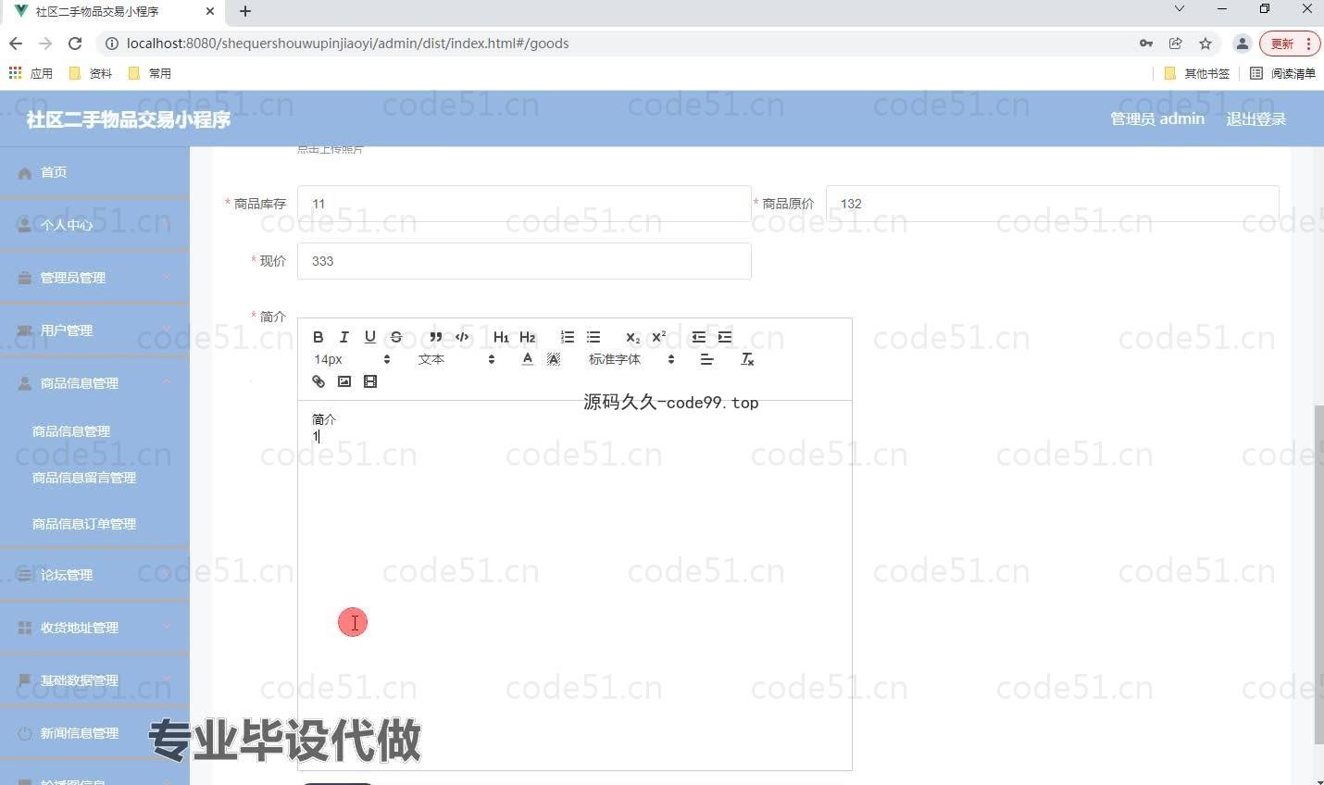Open the browser profile avatar
The image size is (1324, 785).
point(1243,44)
